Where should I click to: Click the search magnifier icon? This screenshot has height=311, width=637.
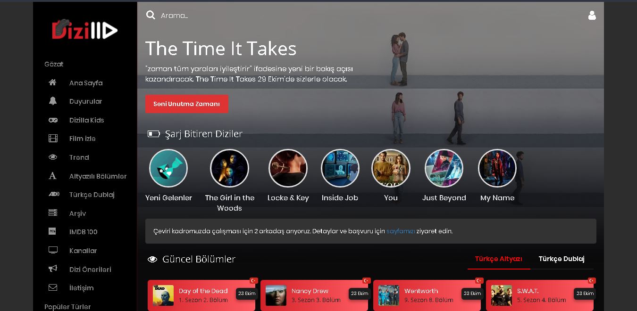click(151, 15)
